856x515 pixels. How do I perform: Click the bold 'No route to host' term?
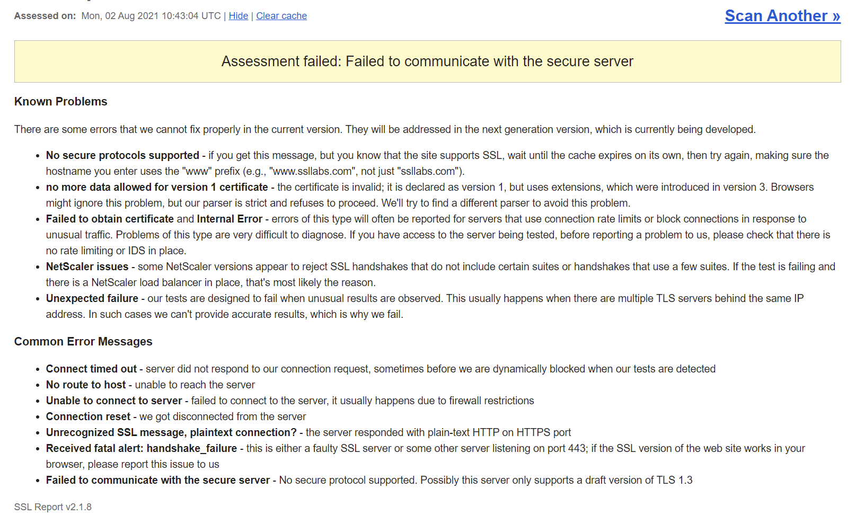86,385
